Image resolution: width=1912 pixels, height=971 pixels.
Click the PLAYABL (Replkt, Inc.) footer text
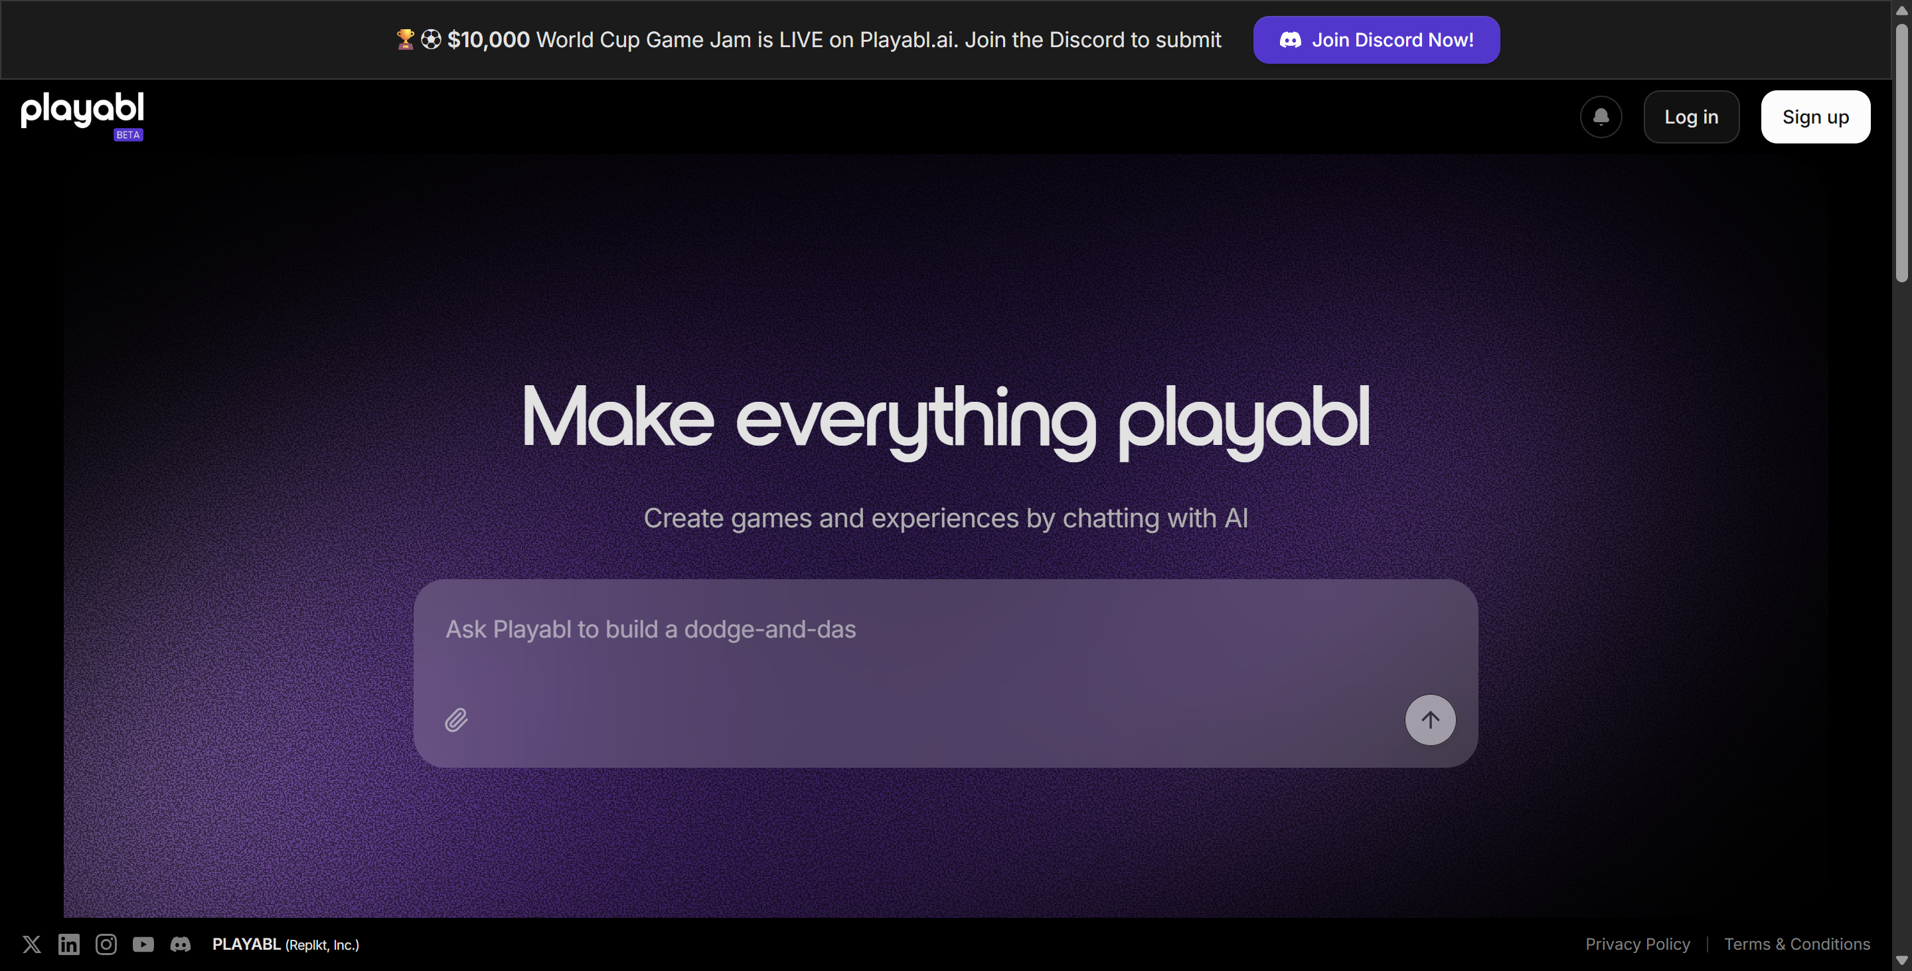[285, 944]
